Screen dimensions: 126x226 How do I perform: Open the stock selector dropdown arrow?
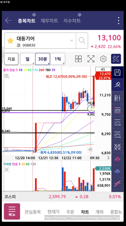point(71,40)
